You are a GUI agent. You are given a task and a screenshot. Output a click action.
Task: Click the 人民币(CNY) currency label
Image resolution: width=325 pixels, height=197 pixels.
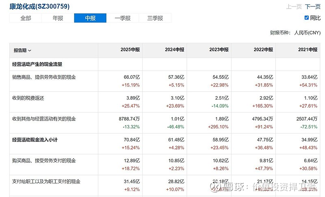308,33
